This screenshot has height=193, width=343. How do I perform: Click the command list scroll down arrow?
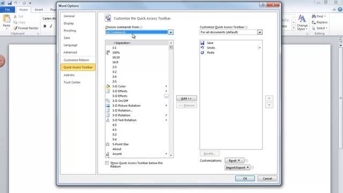(x=171, y=155)
